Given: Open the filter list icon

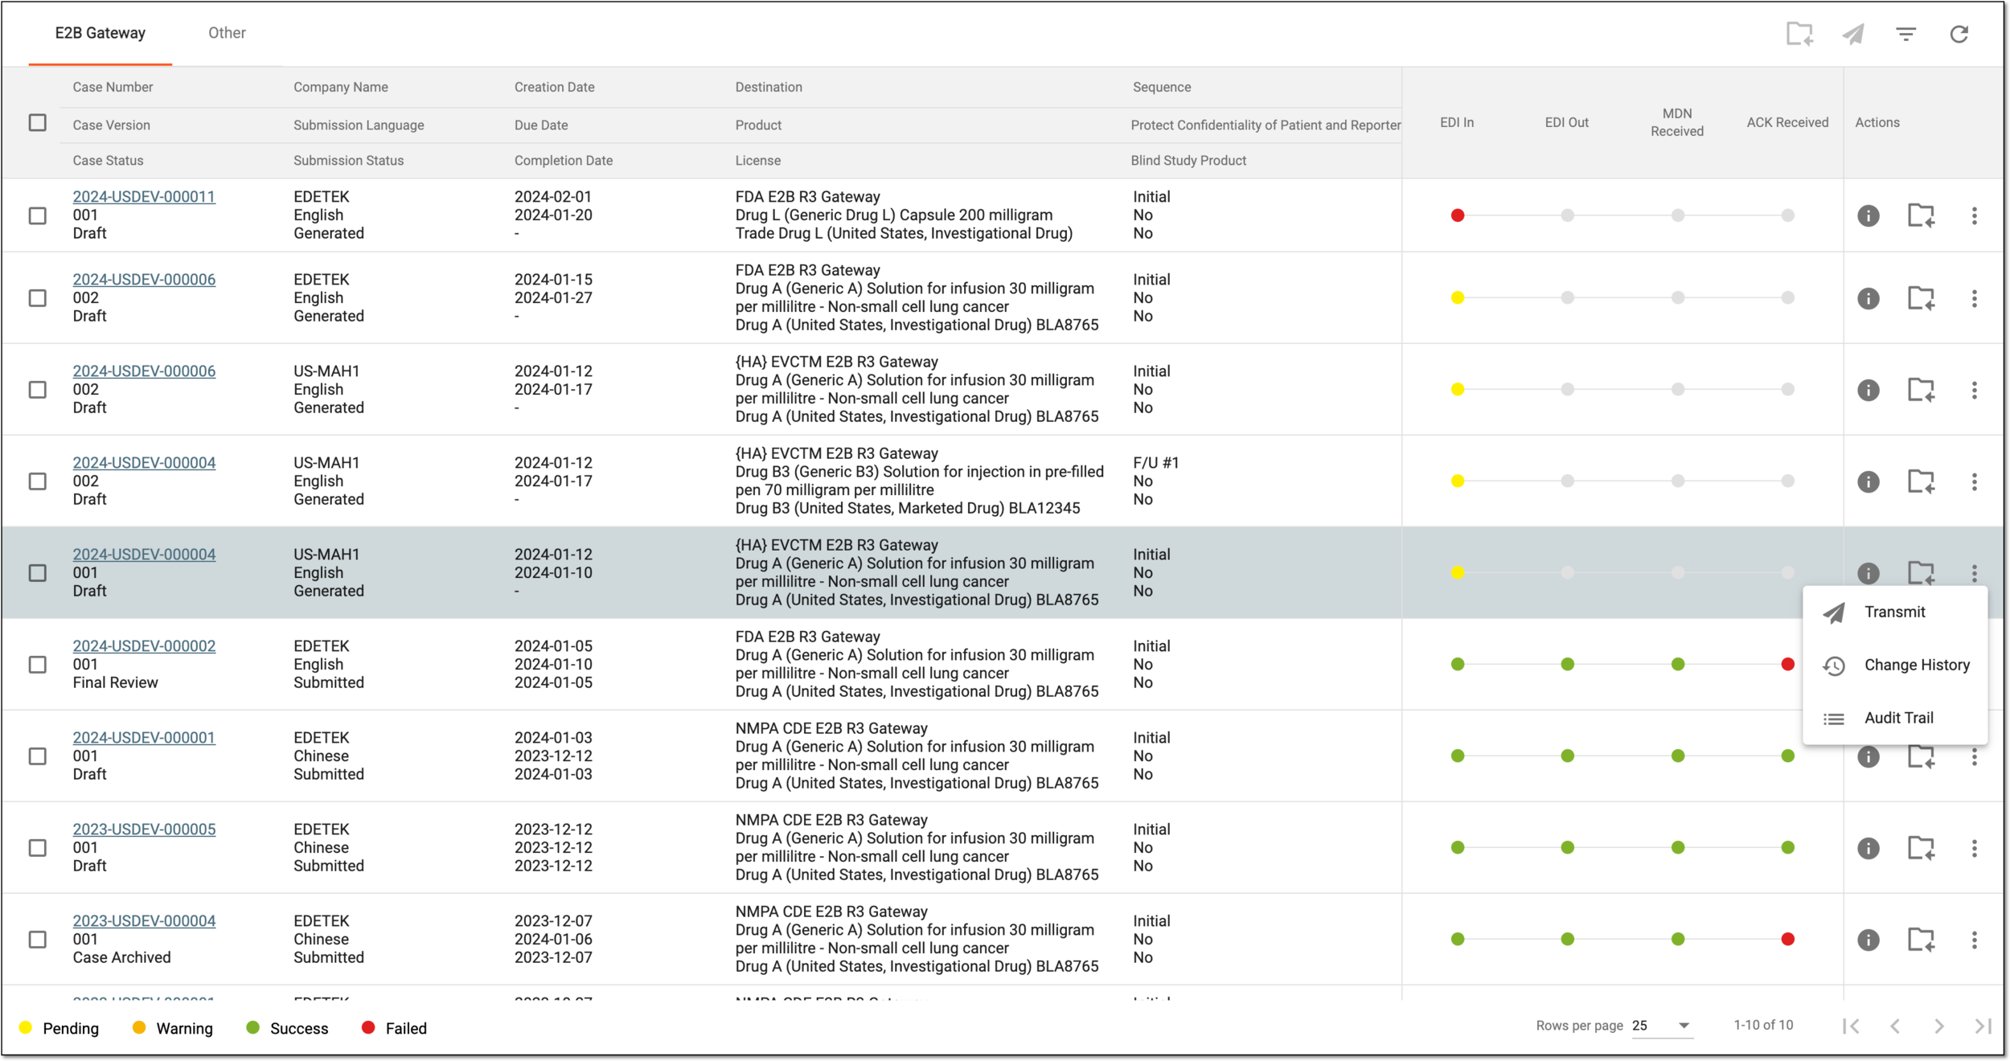Looking at the screenshot, I should [x=1906, y=34].
